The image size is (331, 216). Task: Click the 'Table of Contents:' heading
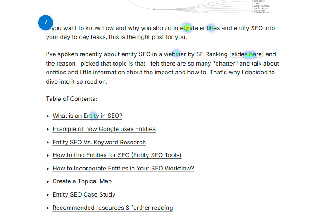[x=71, y=99]
